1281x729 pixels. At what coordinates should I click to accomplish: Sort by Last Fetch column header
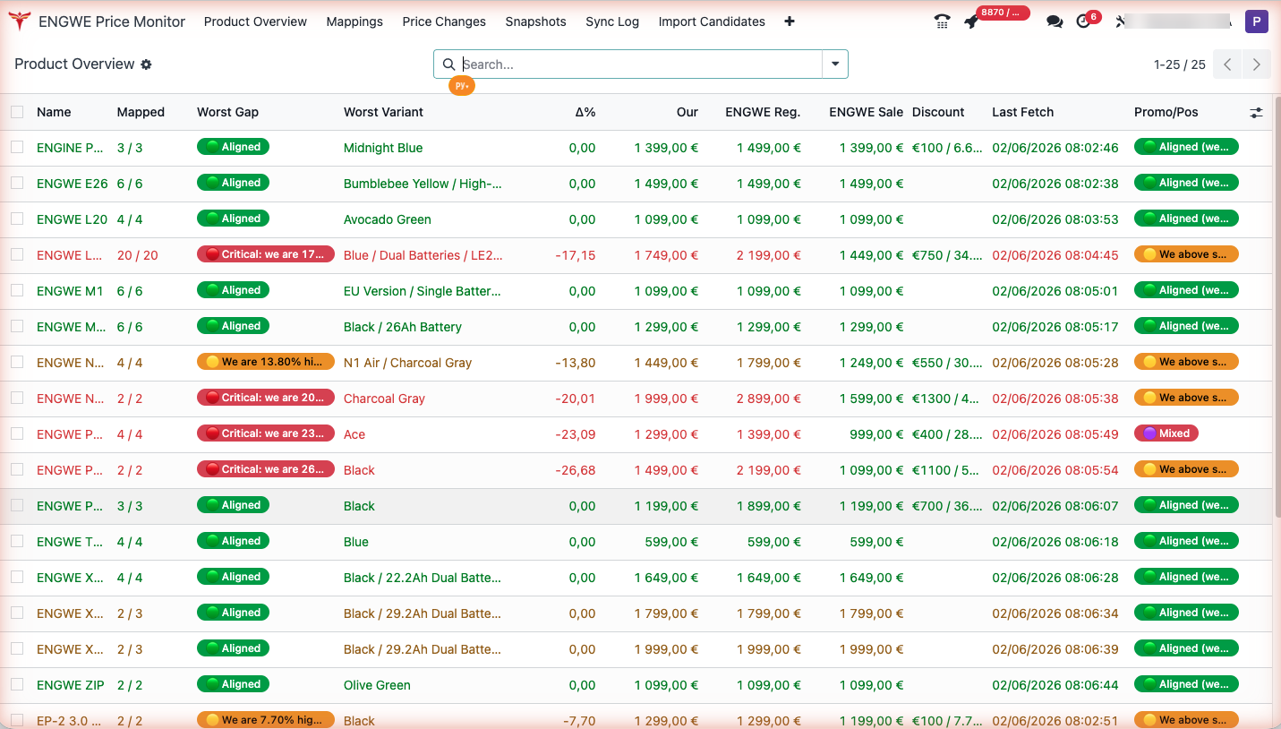[1022, 112]
